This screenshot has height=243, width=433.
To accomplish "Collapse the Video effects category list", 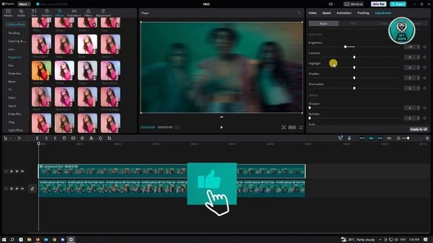I will click(x=16, y=24).
